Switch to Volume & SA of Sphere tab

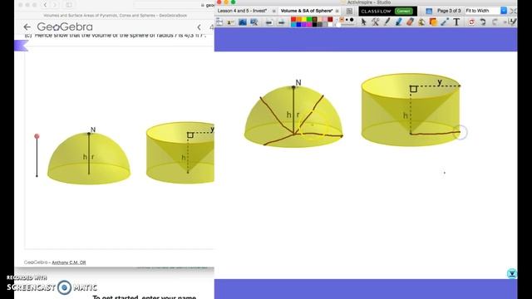(307, 11)
